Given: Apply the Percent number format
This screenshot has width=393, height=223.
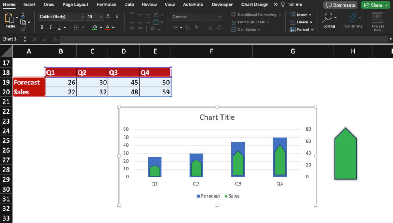Looking at the screenshot, I should tap(187, 28).
